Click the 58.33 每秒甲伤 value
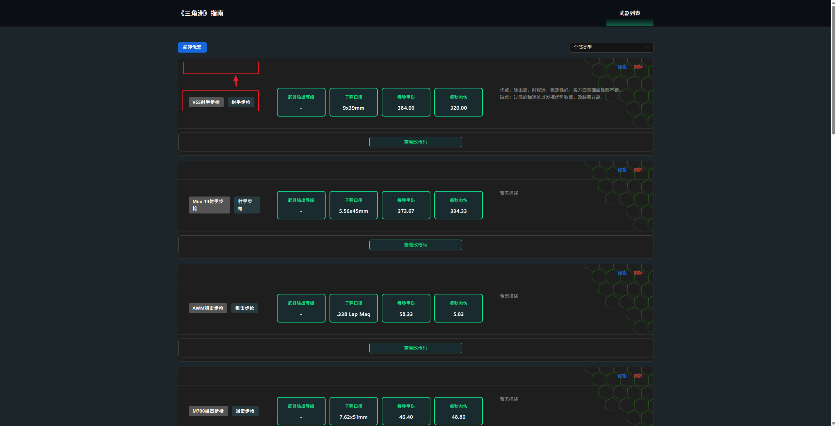 (x=406, y=314)
